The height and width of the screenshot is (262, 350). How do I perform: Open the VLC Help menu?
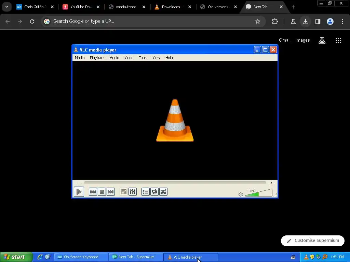(169, 57)
